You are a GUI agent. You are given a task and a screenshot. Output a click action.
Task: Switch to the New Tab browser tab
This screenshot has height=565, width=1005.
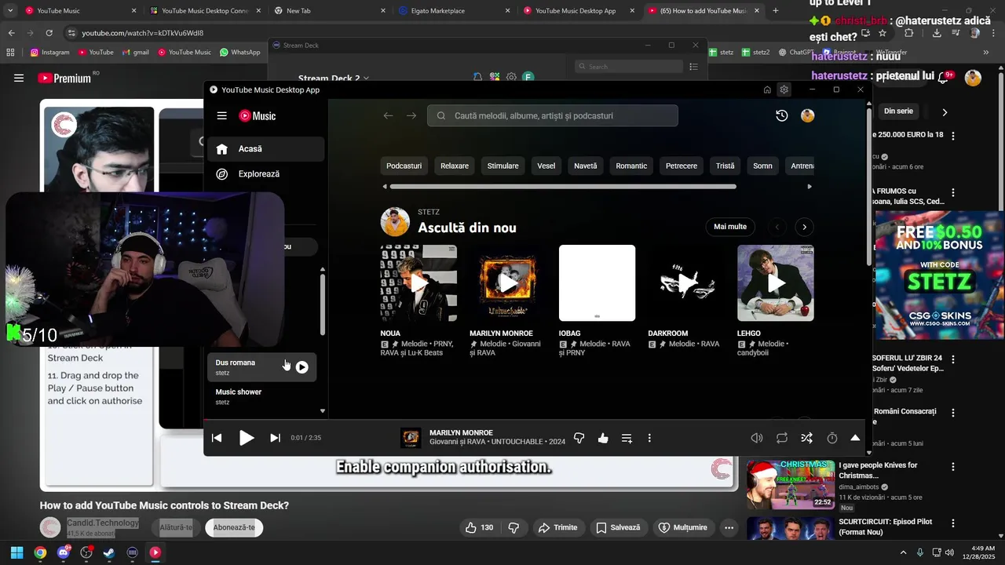[330, 11]
